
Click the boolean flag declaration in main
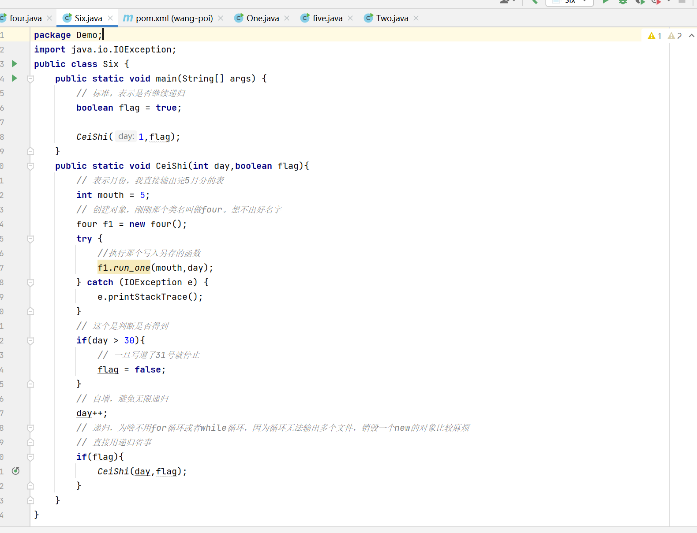pyautogui.click(x=129, y=108)
